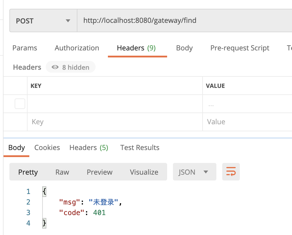The width and height of the screenshot is (292, 235).
Task: Open the Visualize response view
Action: click(144, 172)
